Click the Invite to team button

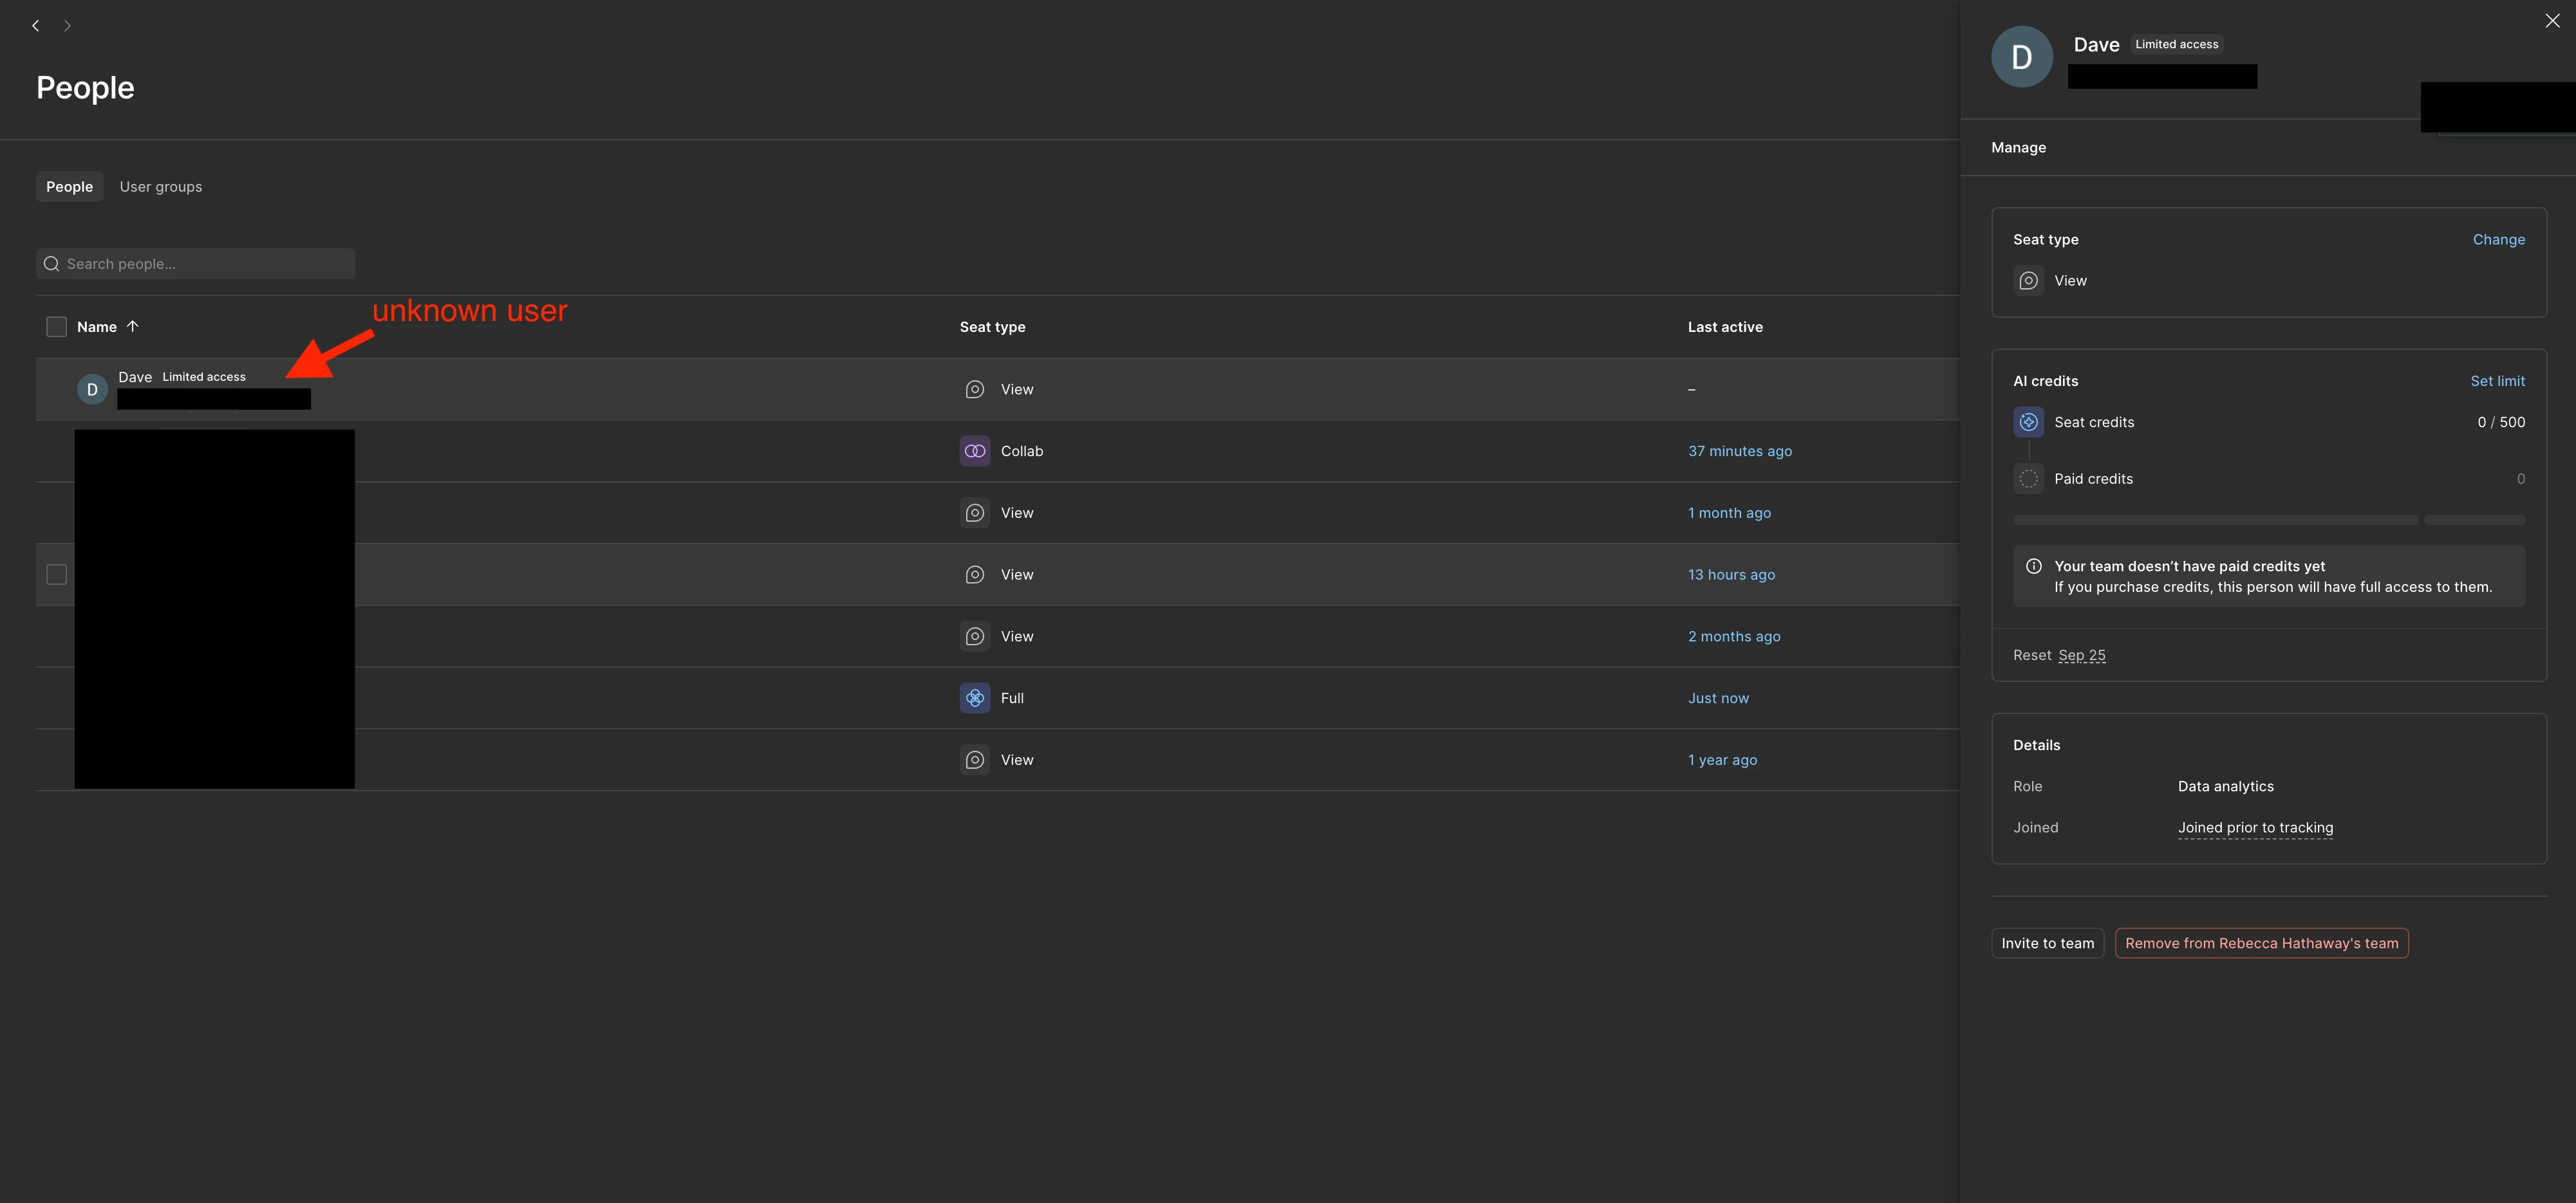(x=2047, y=943)
